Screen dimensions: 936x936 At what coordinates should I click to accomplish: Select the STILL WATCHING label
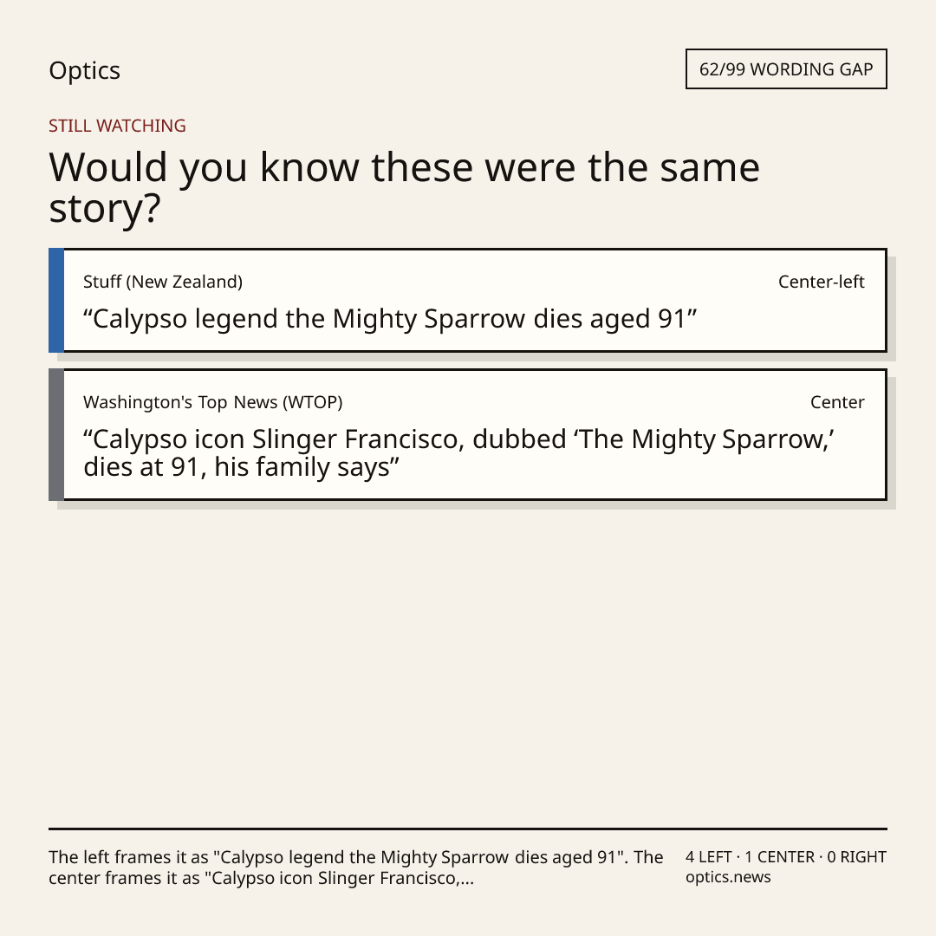(x=117, y=126)
